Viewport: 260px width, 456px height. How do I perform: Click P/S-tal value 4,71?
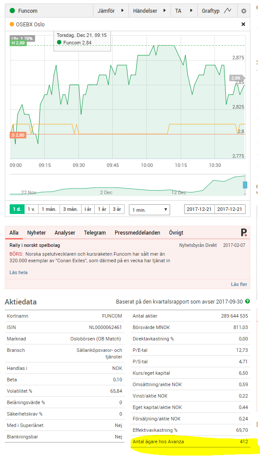[x=243, y=362]
